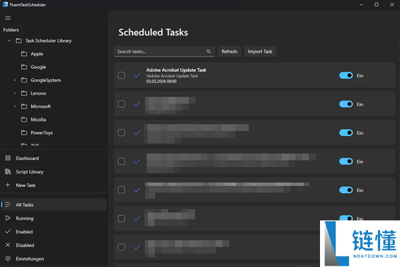Select the Mozilla folder in tree
Screen dimensions: 400x267
tap(38, 119)
